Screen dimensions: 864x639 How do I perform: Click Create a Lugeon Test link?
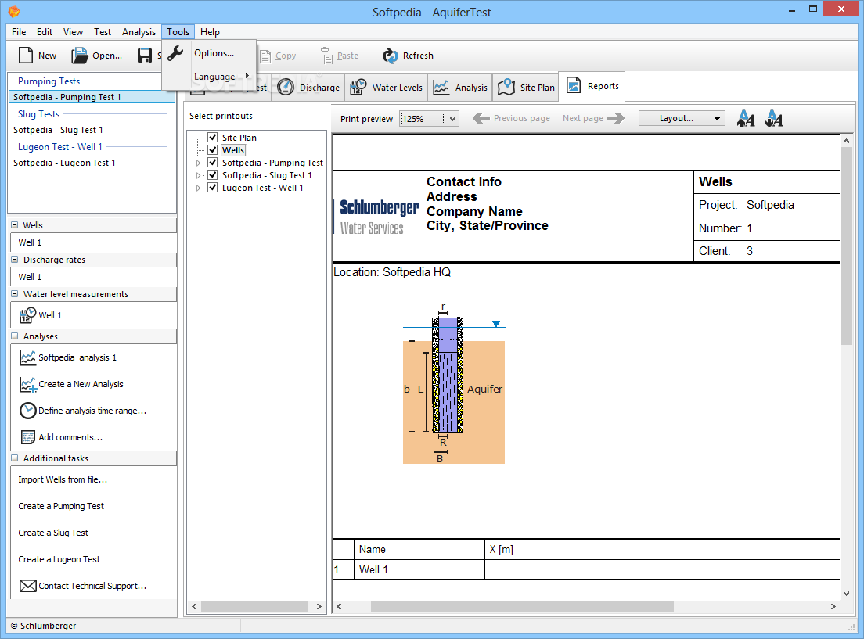tap(59, 559)
